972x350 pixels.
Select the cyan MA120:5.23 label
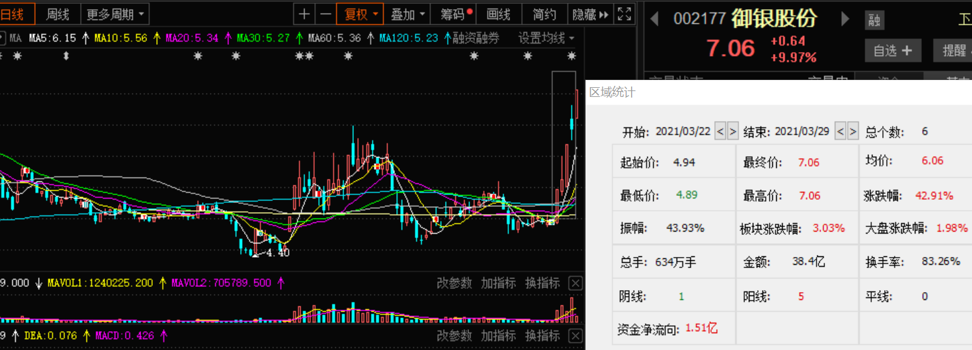click(409, 38)
